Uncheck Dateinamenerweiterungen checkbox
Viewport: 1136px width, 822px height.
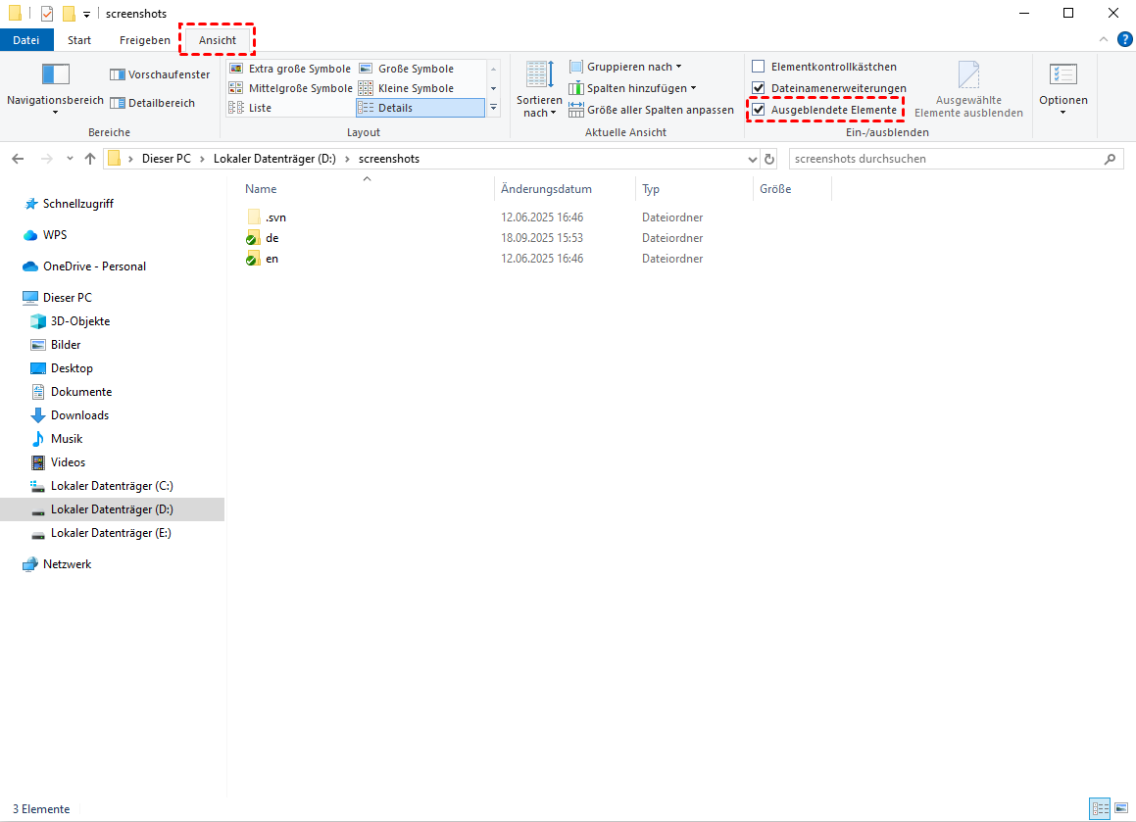click(758, 88)
